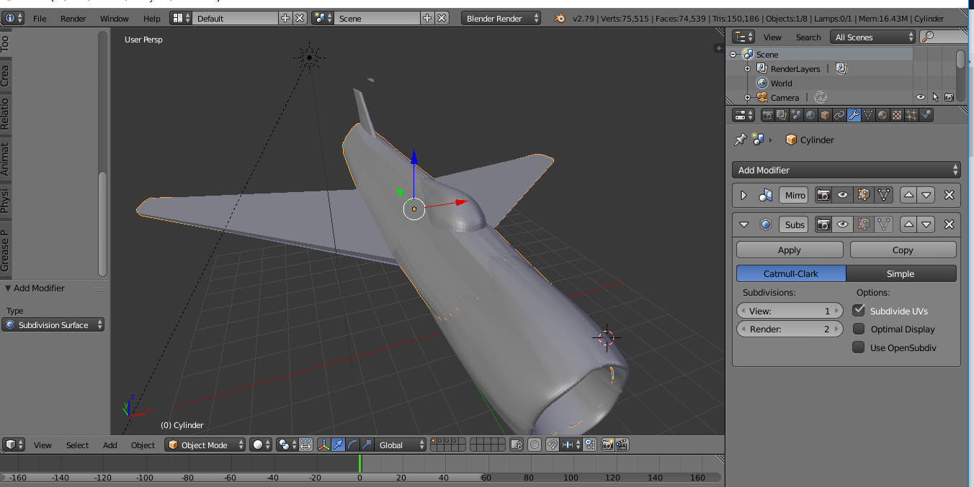The height and width of the screenshot is (487, 974).
Task: Open the 3D view Select menu
Action: pyautogui.click(x=78, y=445)
